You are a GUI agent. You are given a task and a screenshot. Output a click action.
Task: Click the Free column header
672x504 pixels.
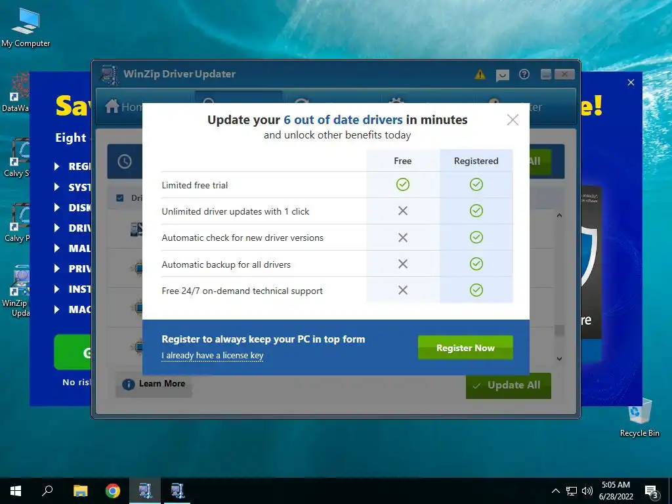coord(403,161)
